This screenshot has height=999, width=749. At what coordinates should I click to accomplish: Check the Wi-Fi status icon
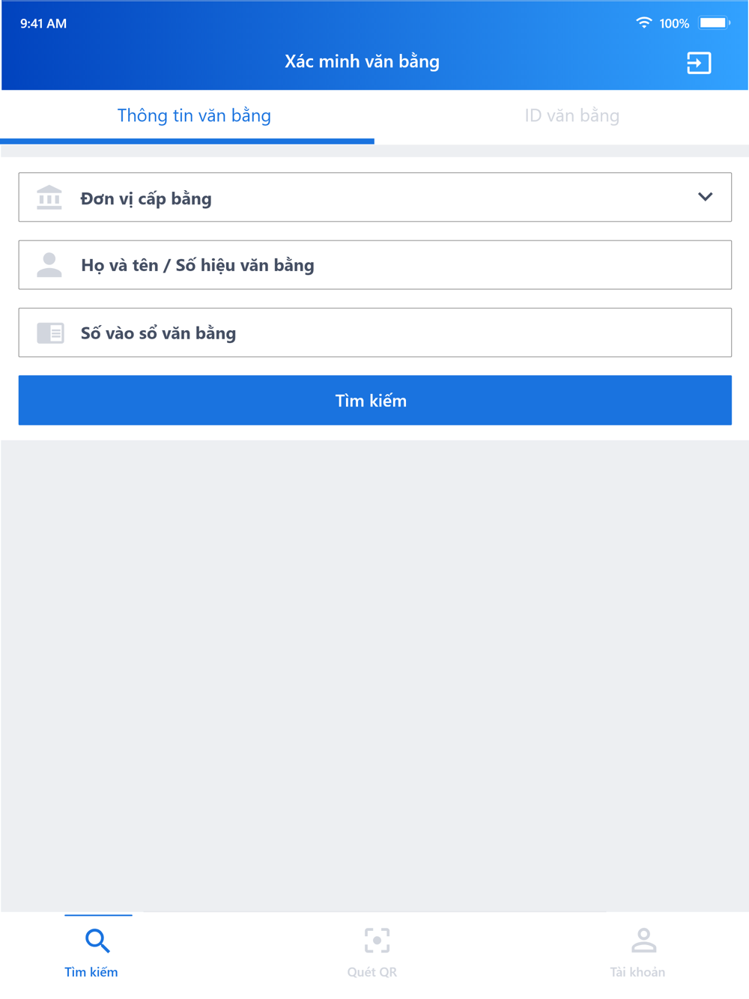tap(643, 22)
